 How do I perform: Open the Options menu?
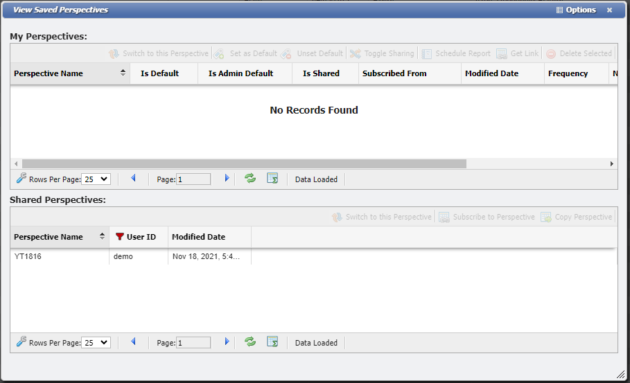coord(576,10)
